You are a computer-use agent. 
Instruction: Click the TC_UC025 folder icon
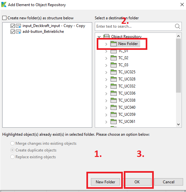coord(113,72)
